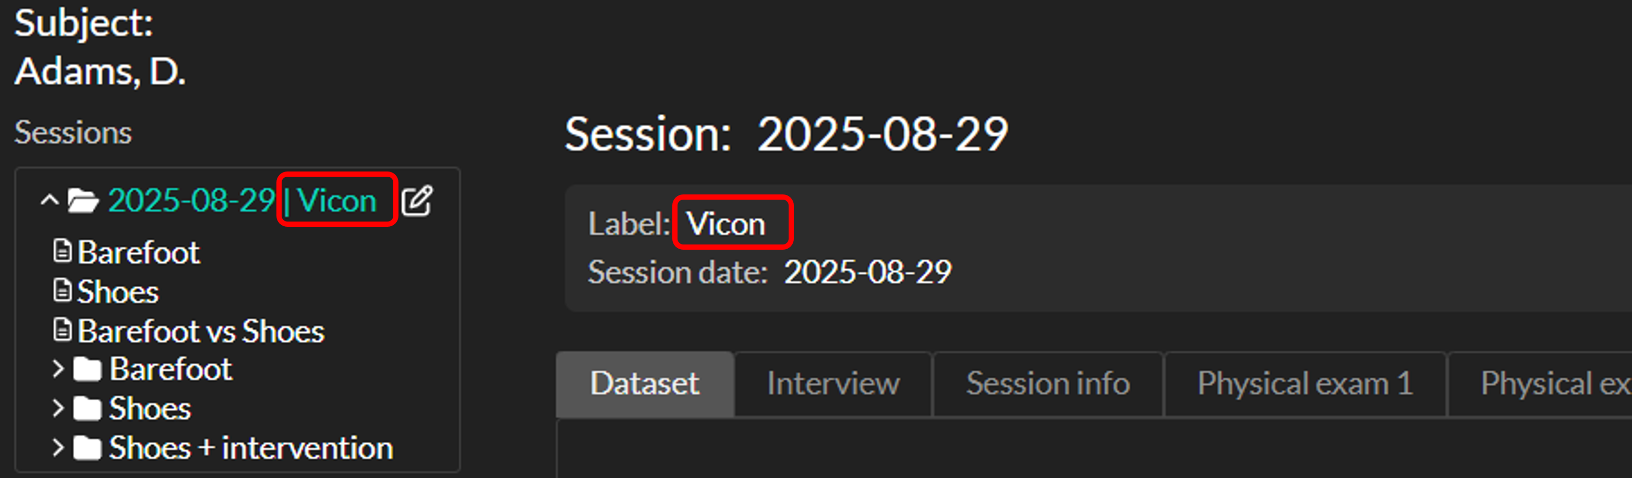Open the Session info tab

(1047, 384)
